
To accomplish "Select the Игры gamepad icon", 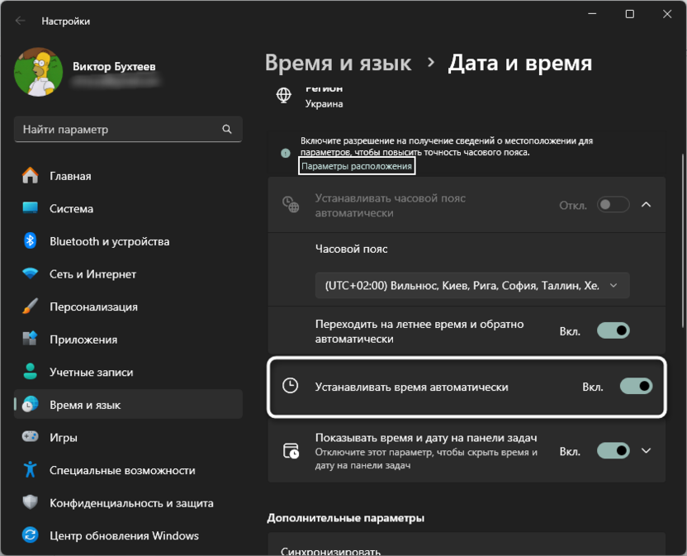I will 31,436.
